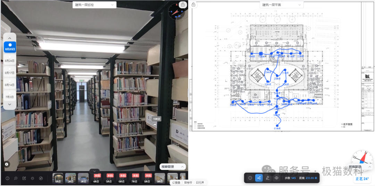Open the 建筑一层平面 dropdown
This screenshot has height=186, width=375.
pos(282,5)
